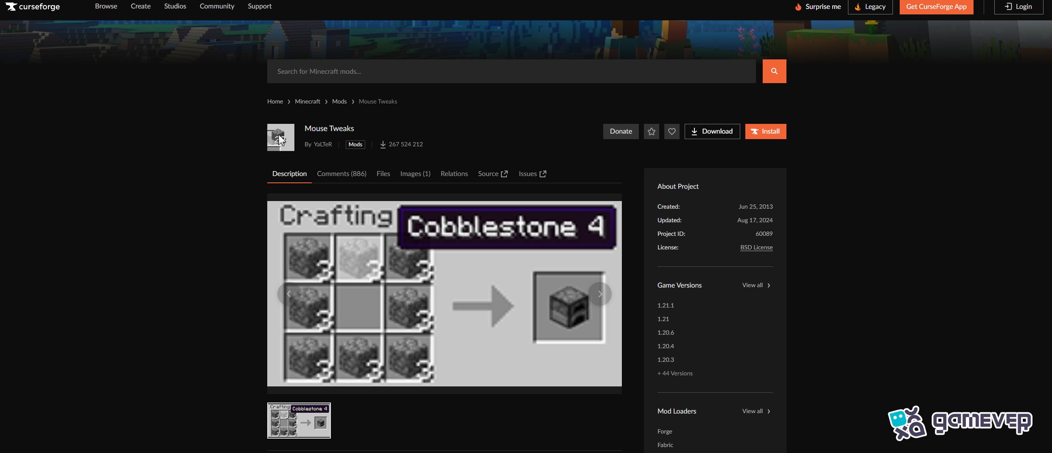The height and width of the screenshot is (453, 1052).
Task: Open Source external link tab
Action: 492,174
